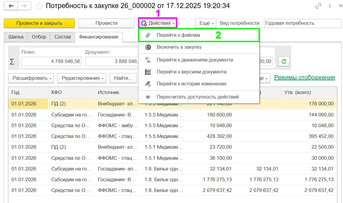Expand the Расшифровать dropdown

pyautogui.click(x=31, y=78)
